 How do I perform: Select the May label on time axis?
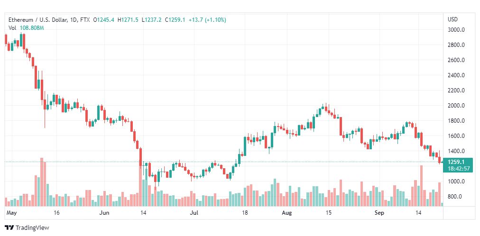tap(11, 212)
